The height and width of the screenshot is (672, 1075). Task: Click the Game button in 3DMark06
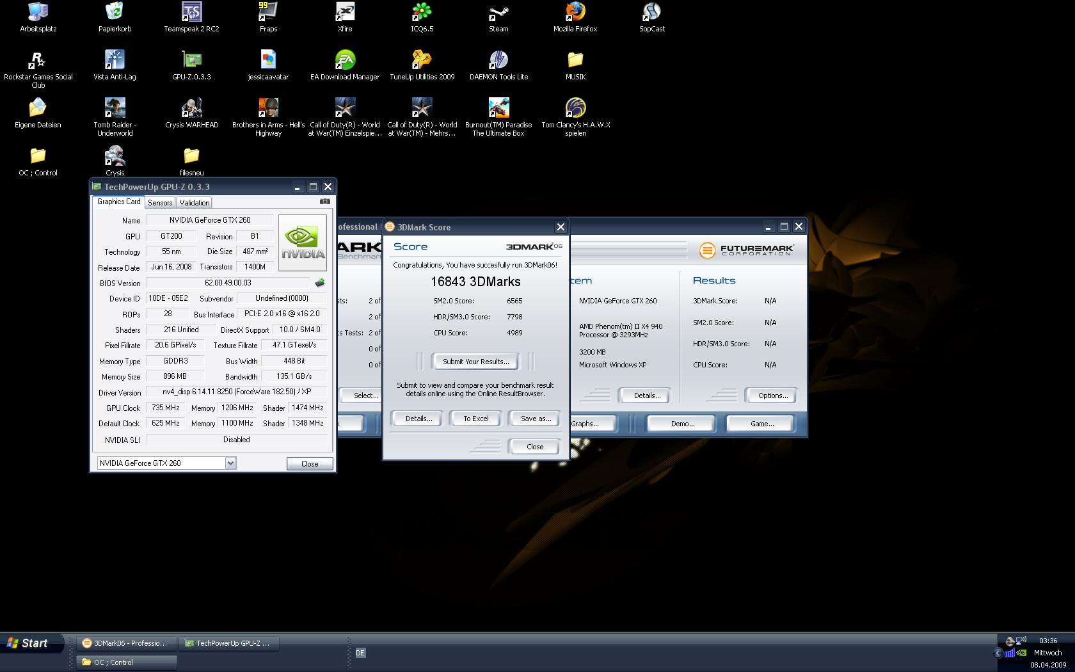[x=761, y=424]
